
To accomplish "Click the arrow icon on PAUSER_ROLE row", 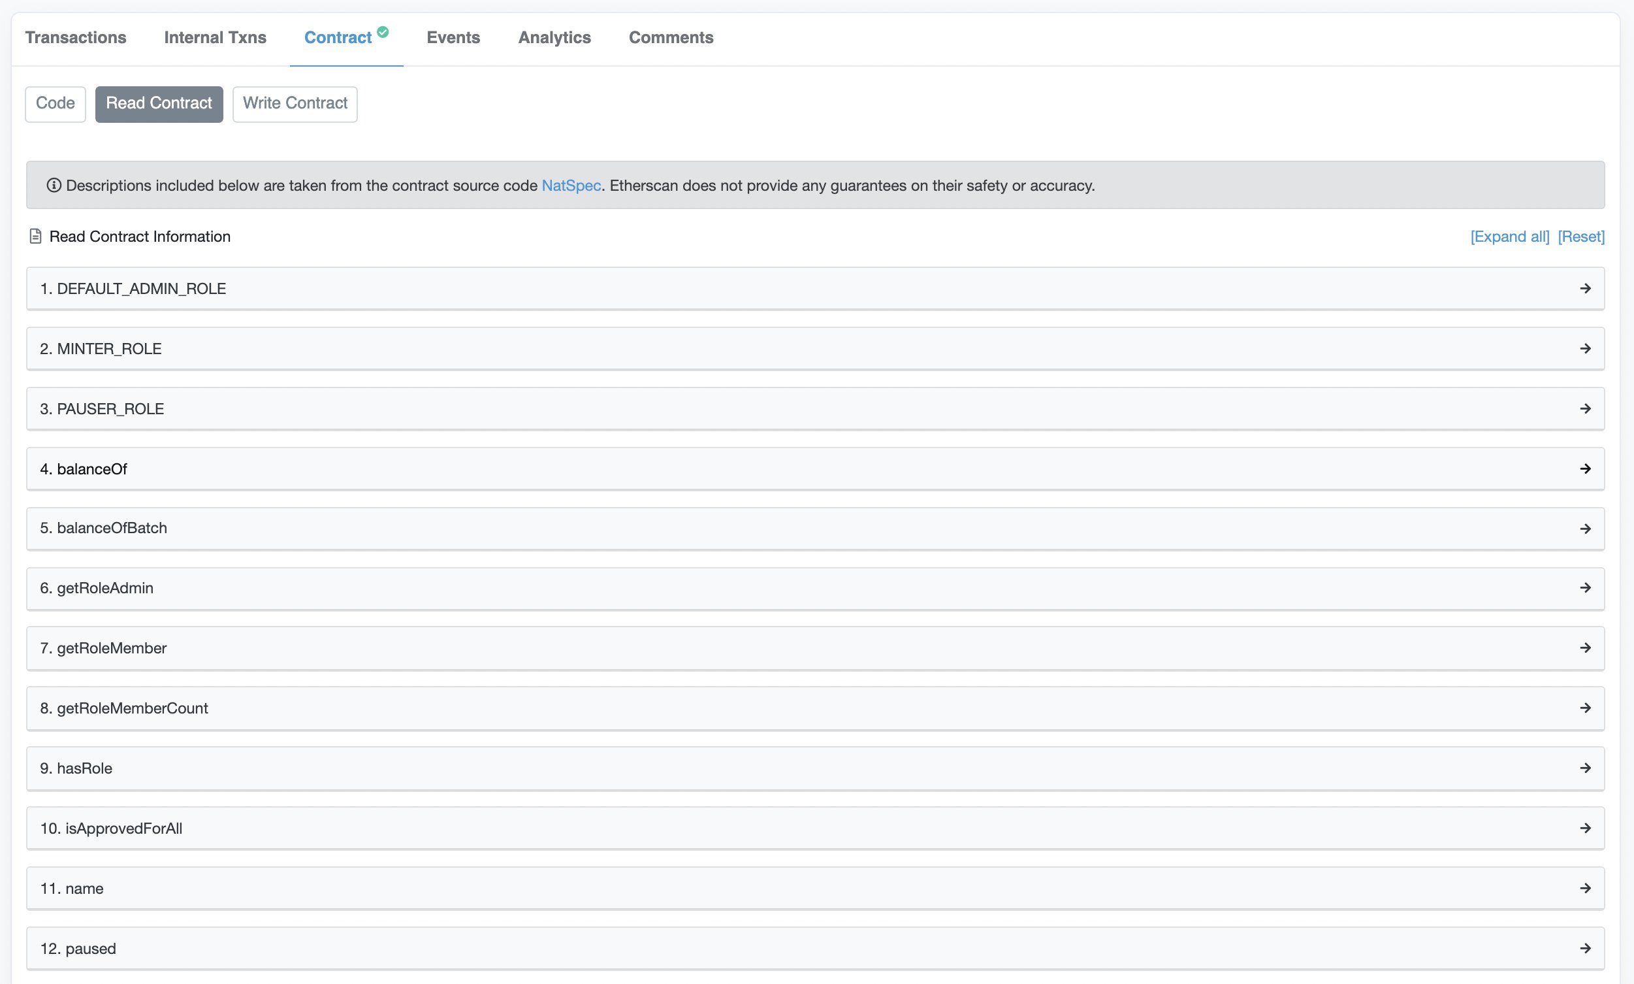I will click(1585, 408).
